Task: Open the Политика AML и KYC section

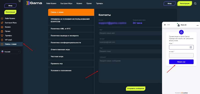Action: click(71, 29)
